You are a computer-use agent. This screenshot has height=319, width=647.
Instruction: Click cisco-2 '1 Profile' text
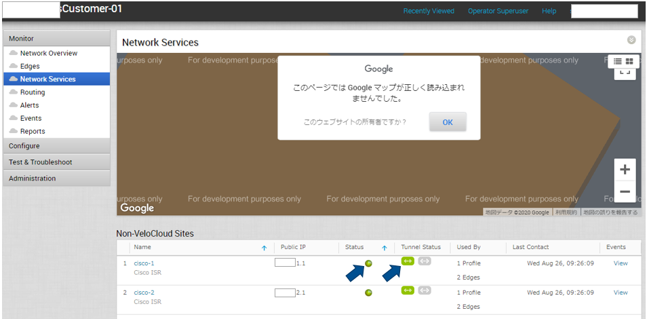coord(469,293)
